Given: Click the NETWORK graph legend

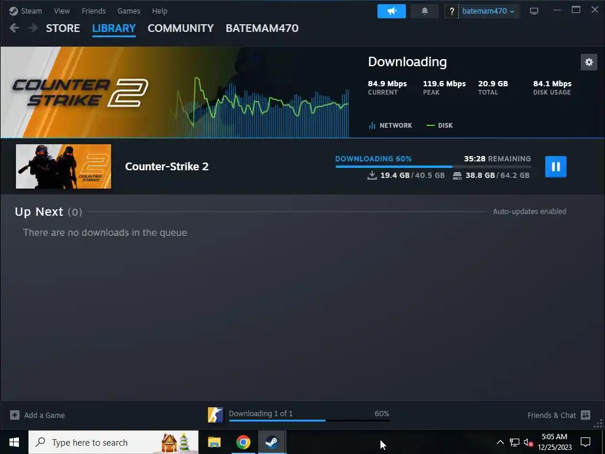Looking at the screenshot, I should point(391,125).
